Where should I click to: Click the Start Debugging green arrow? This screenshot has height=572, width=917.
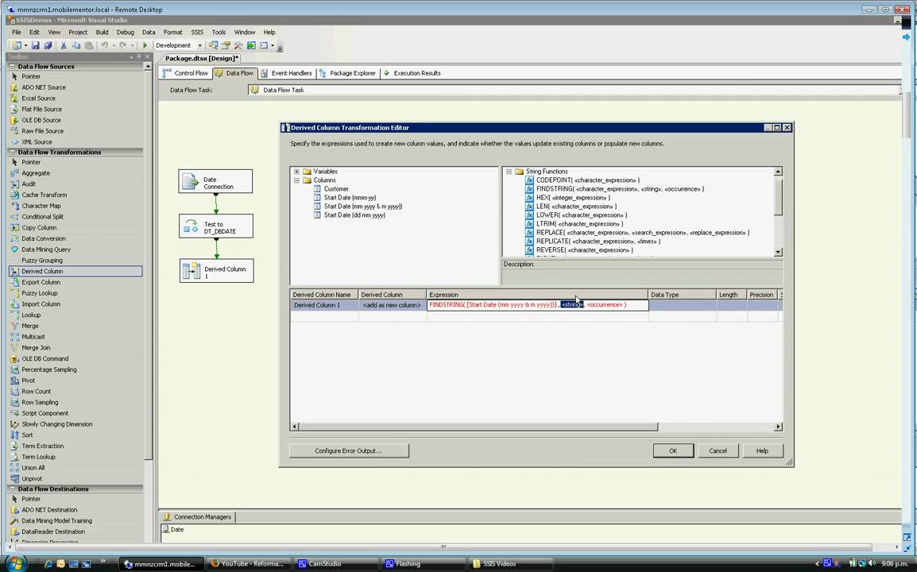145,45
